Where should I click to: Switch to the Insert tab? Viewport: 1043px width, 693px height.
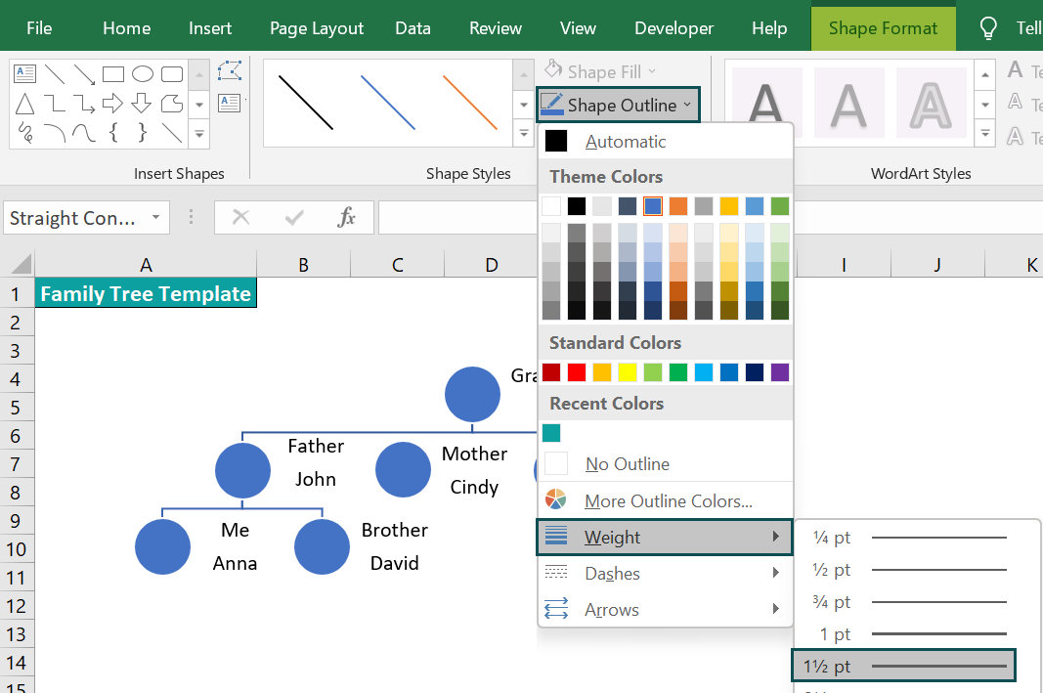point(210,28)
